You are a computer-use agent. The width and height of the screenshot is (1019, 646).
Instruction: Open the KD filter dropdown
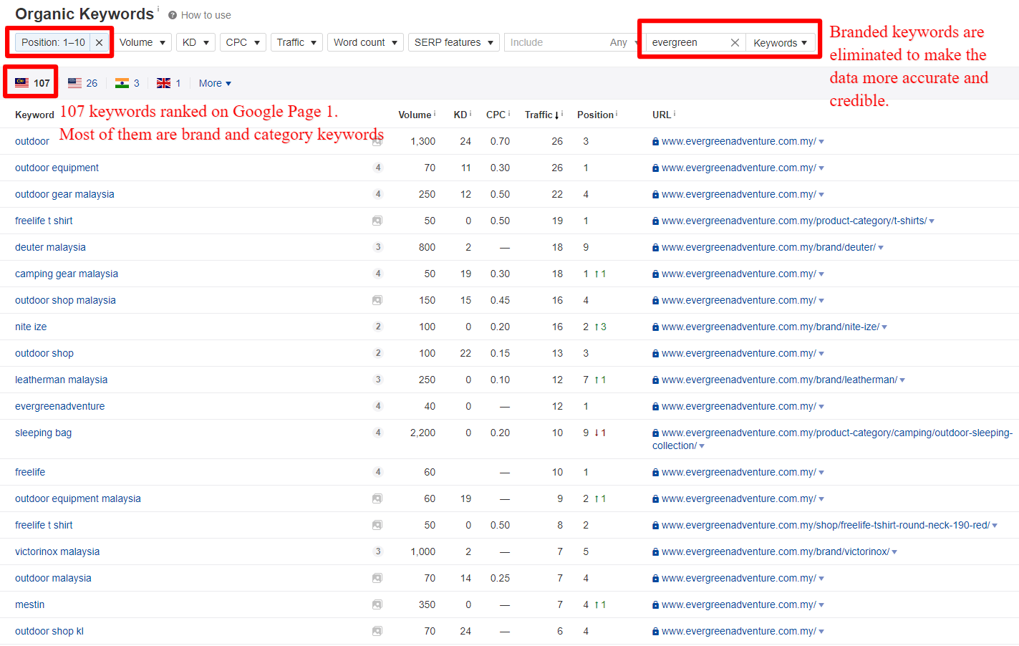click(x=195, y=42)
